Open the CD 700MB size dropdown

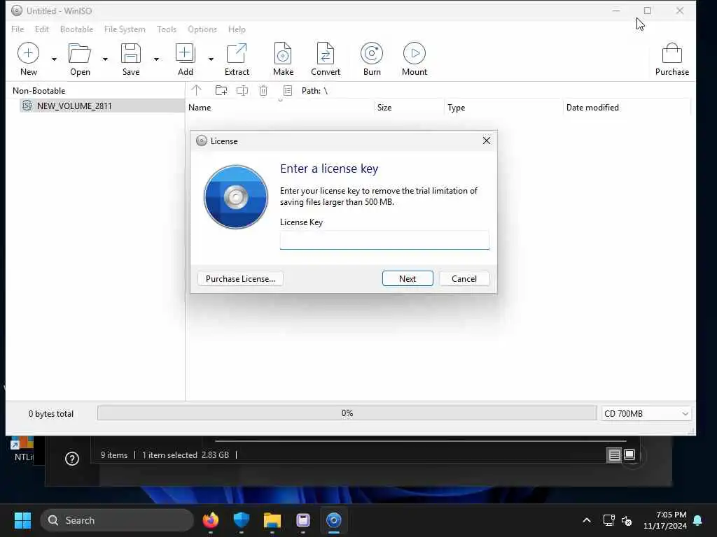click(646, 414)
